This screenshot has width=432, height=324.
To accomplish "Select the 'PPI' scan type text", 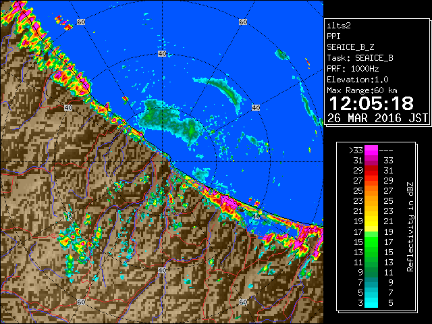I will click(x=333, y=36).
